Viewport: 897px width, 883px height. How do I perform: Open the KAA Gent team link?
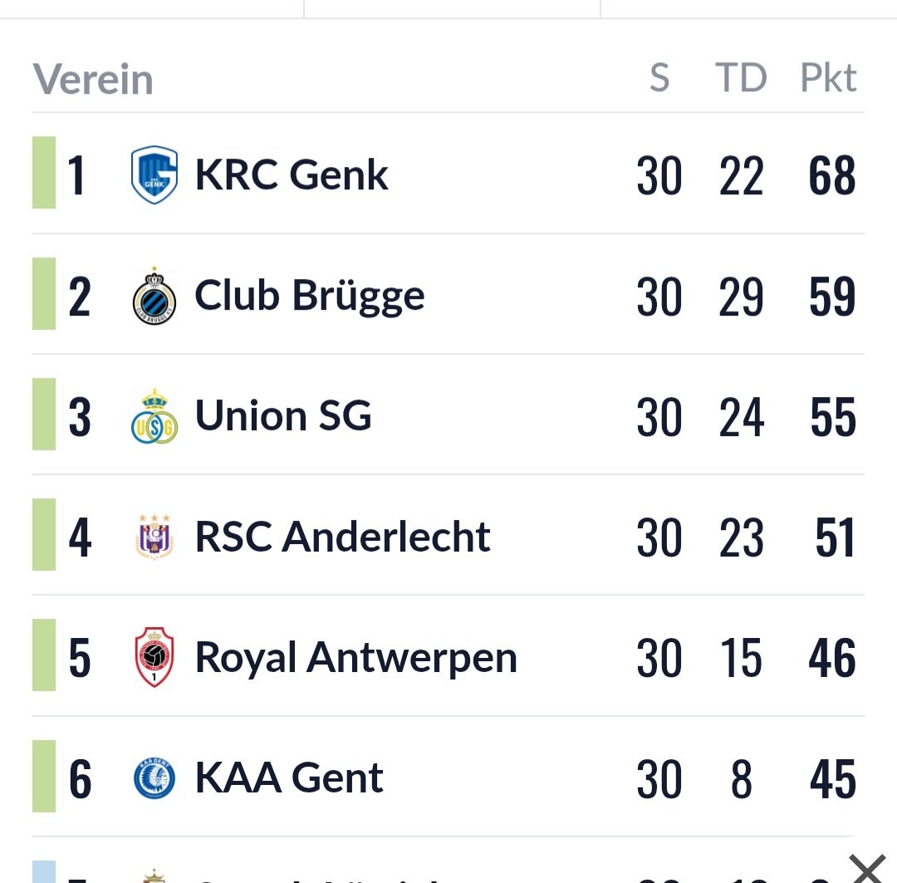coord(289,778)
